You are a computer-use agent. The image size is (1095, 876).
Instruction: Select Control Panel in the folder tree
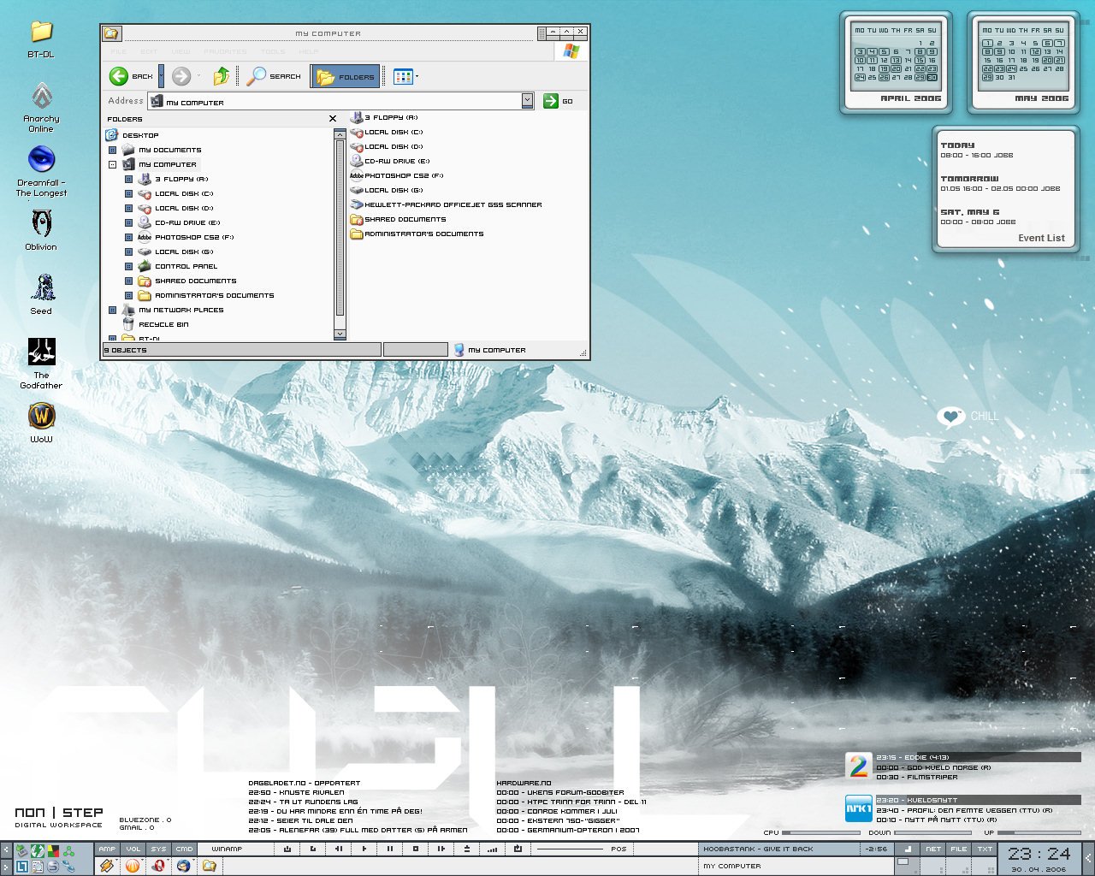click(x=186, y=266)
